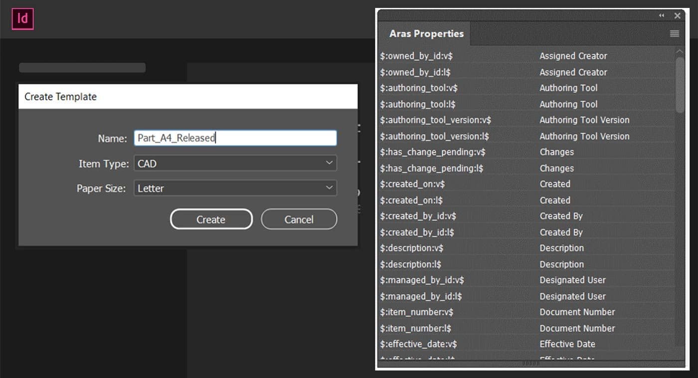
Task: Select the $:item_number:l$ property
Action: coord(526,328)
